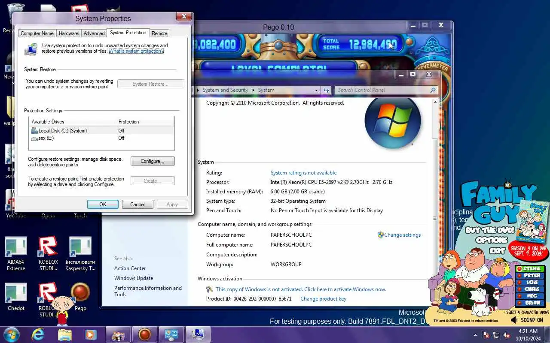Viewport: 550px width, 343px height.
Task: Click BUY THE DVD! in Family Guy widget
Action: point(490,230)
